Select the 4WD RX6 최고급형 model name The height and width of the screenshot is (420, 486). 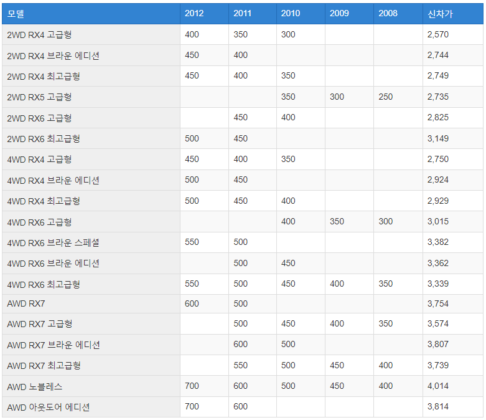pyautogui.click(x=44, y=284)
